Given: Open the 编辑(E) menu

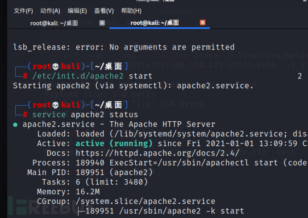Looking at the screenshot, I should [77, 10].
